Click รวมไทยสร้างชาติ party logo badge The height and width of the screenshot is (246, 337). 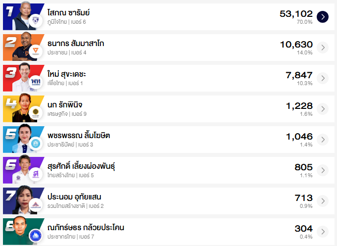[x=35, y=205]
